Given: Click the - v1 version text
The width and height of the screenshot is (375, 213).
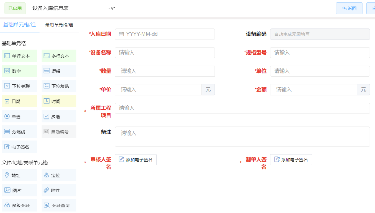Looking at the screenshot, I should pyautogui.click(x=112, y=8).
